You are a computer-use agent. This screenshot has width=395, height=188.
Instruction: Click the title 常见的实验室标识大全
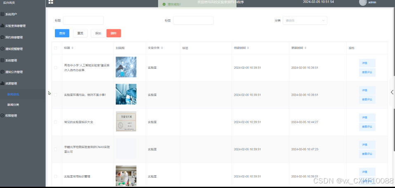(78, 122)
